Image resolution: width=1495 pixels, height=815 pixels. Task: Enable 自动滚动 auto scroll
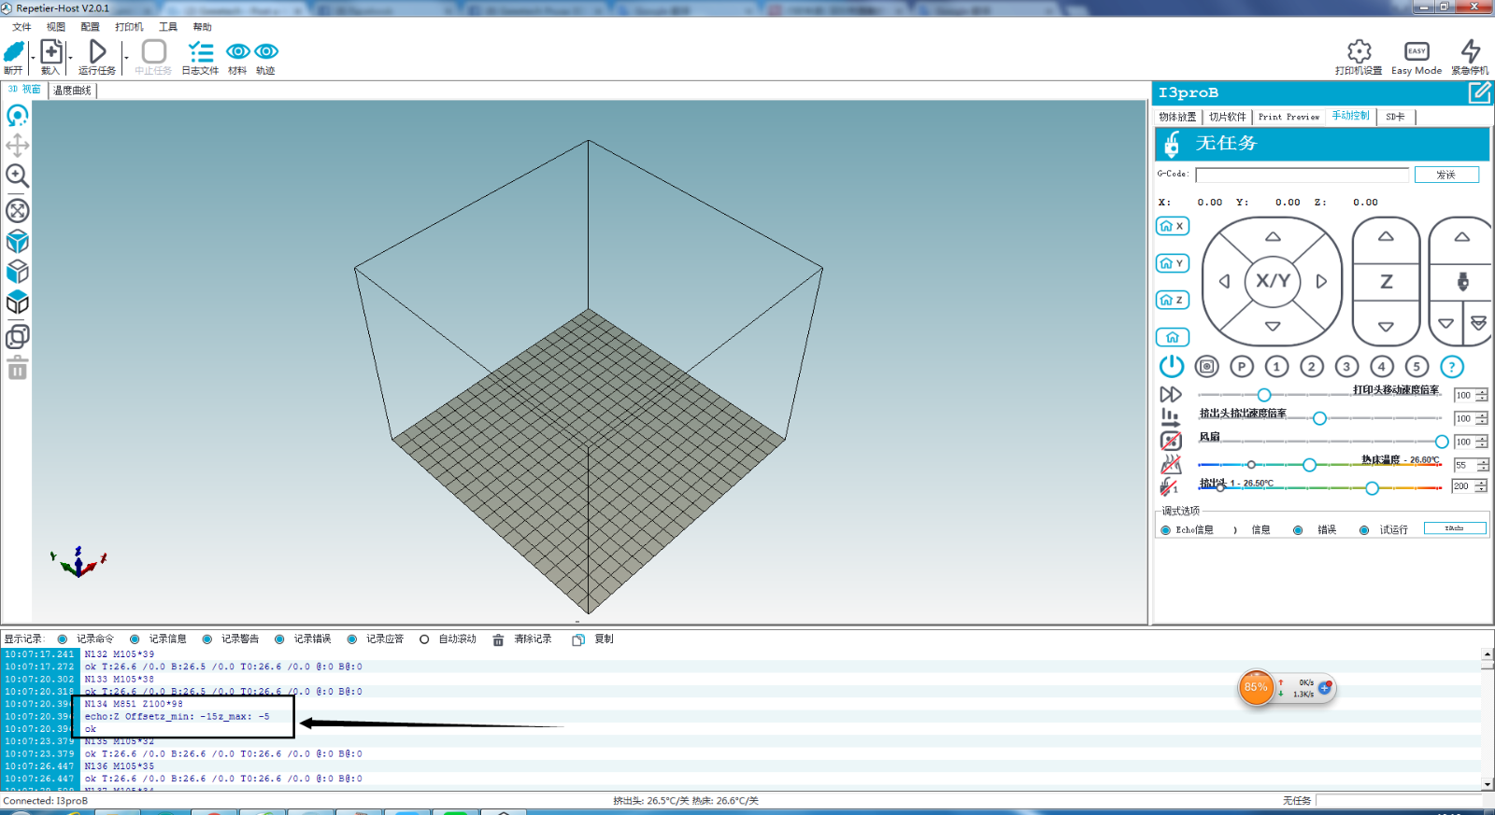tap(424, 639)
